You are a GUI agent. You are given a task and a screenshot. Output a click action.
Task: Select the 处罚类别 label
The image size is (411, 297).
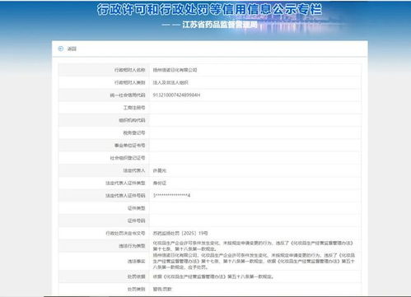[136, 290]
